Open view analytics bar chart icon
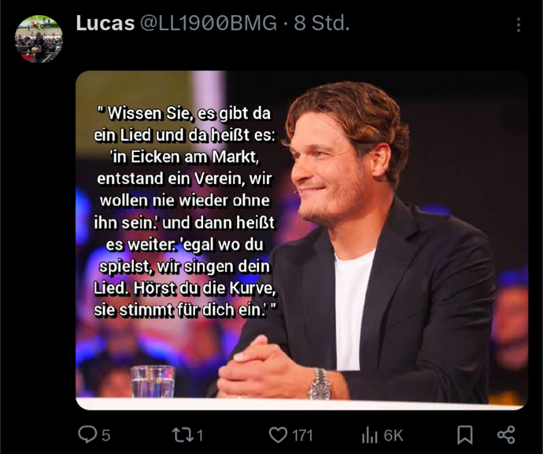 coord(370,435)
